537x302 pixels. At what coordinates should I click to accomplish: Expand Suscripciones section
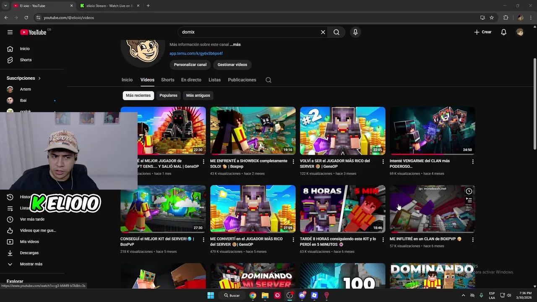point(24,78)
